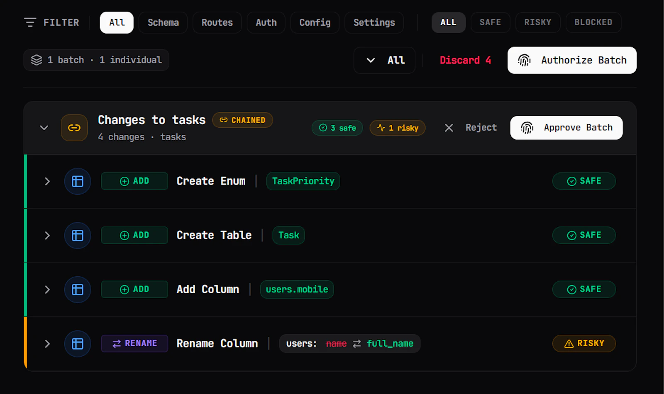Select the Auth filter tab
Screen dimensions: 664x394
(x=266, y=22)
